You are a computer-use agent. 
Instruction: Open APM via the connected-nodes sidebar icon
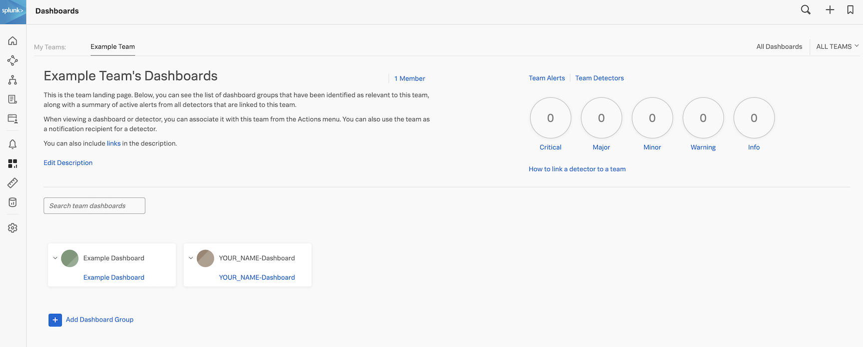[x=12, y=60]
